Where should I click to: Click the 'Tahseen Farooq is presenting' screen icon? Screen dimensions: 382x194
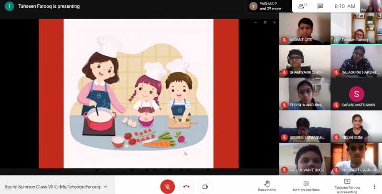point(347,182)
